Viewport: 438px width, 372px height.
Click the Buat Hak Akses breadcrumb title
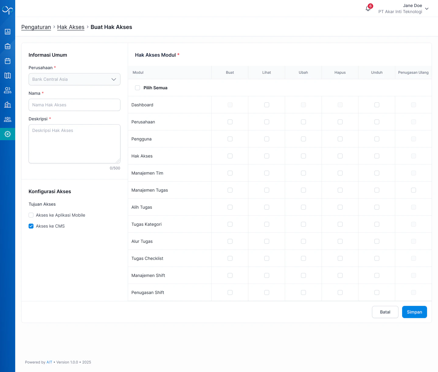coord(111,27)
